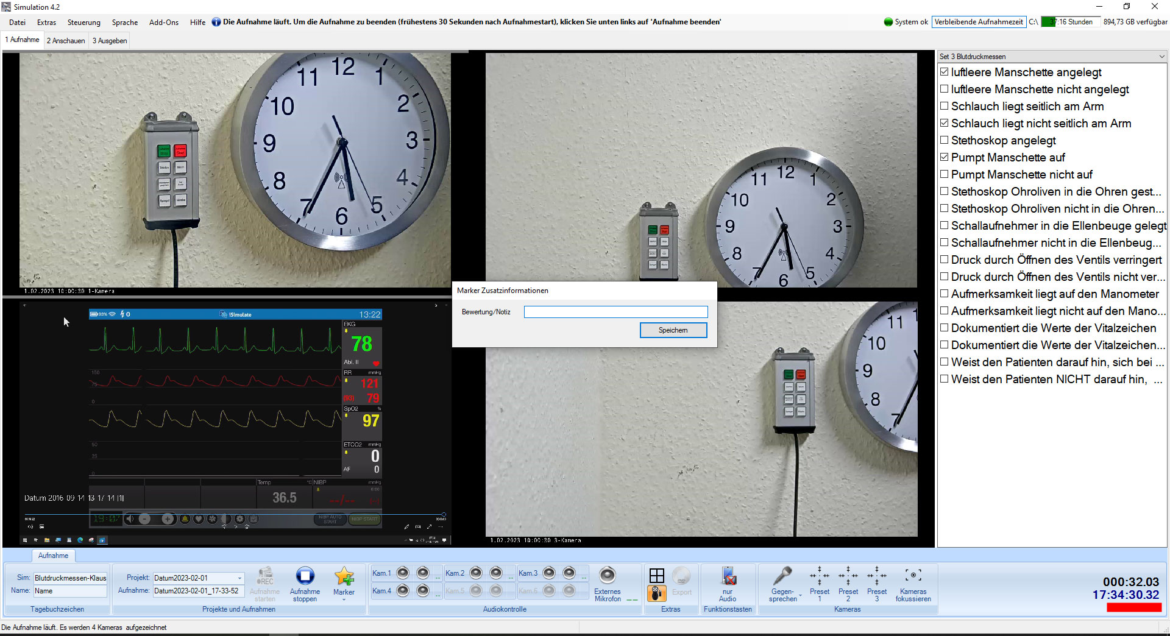The image size is (1170, 636).
Task: Switch to the '3 Ausgeben' tab
Action: 110,41
